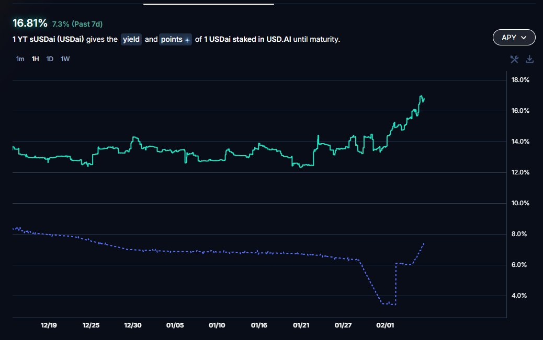Click the 01/10 date label
The height and width of the screenshot is (340, 543).
[x=217, y=325]
